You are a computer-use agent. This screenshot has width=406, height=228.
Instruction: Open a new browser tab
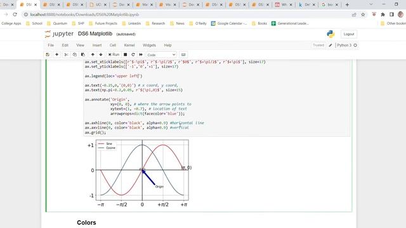(x=347, y=4)
